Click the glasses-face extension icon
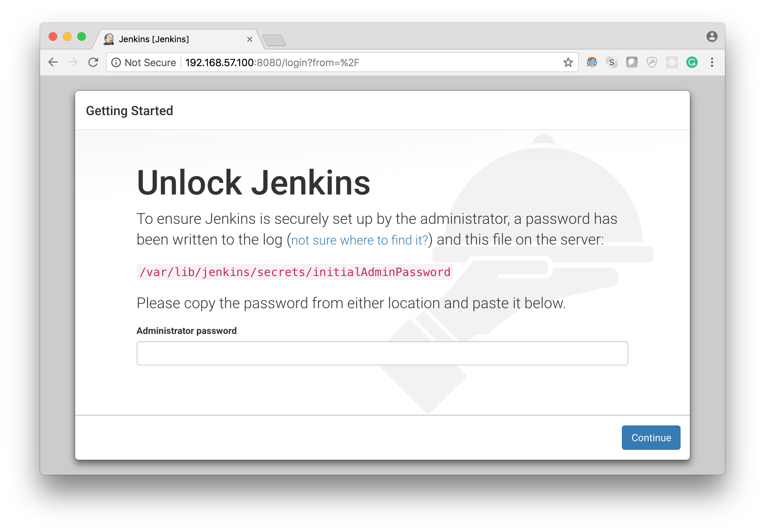This screenshot has width=765, height=532. click(592, 63)
